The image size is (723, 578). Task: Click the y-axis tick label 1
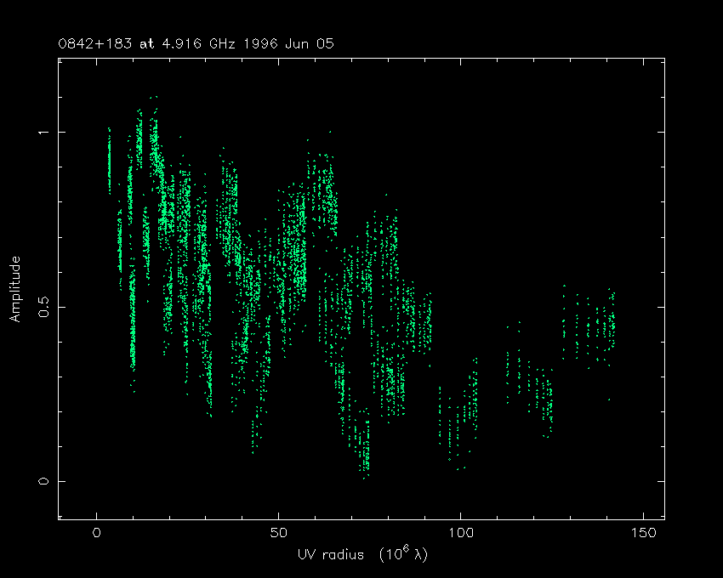[44, 133]
